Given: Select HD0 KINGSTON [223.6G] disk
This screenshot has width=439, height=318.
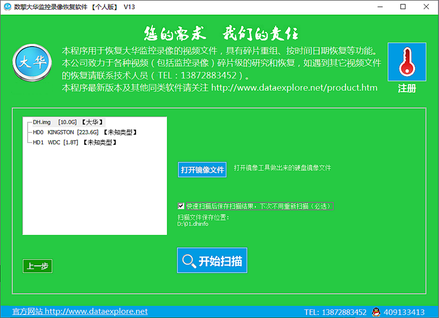Looking at the screenshot, I should 85,132.
